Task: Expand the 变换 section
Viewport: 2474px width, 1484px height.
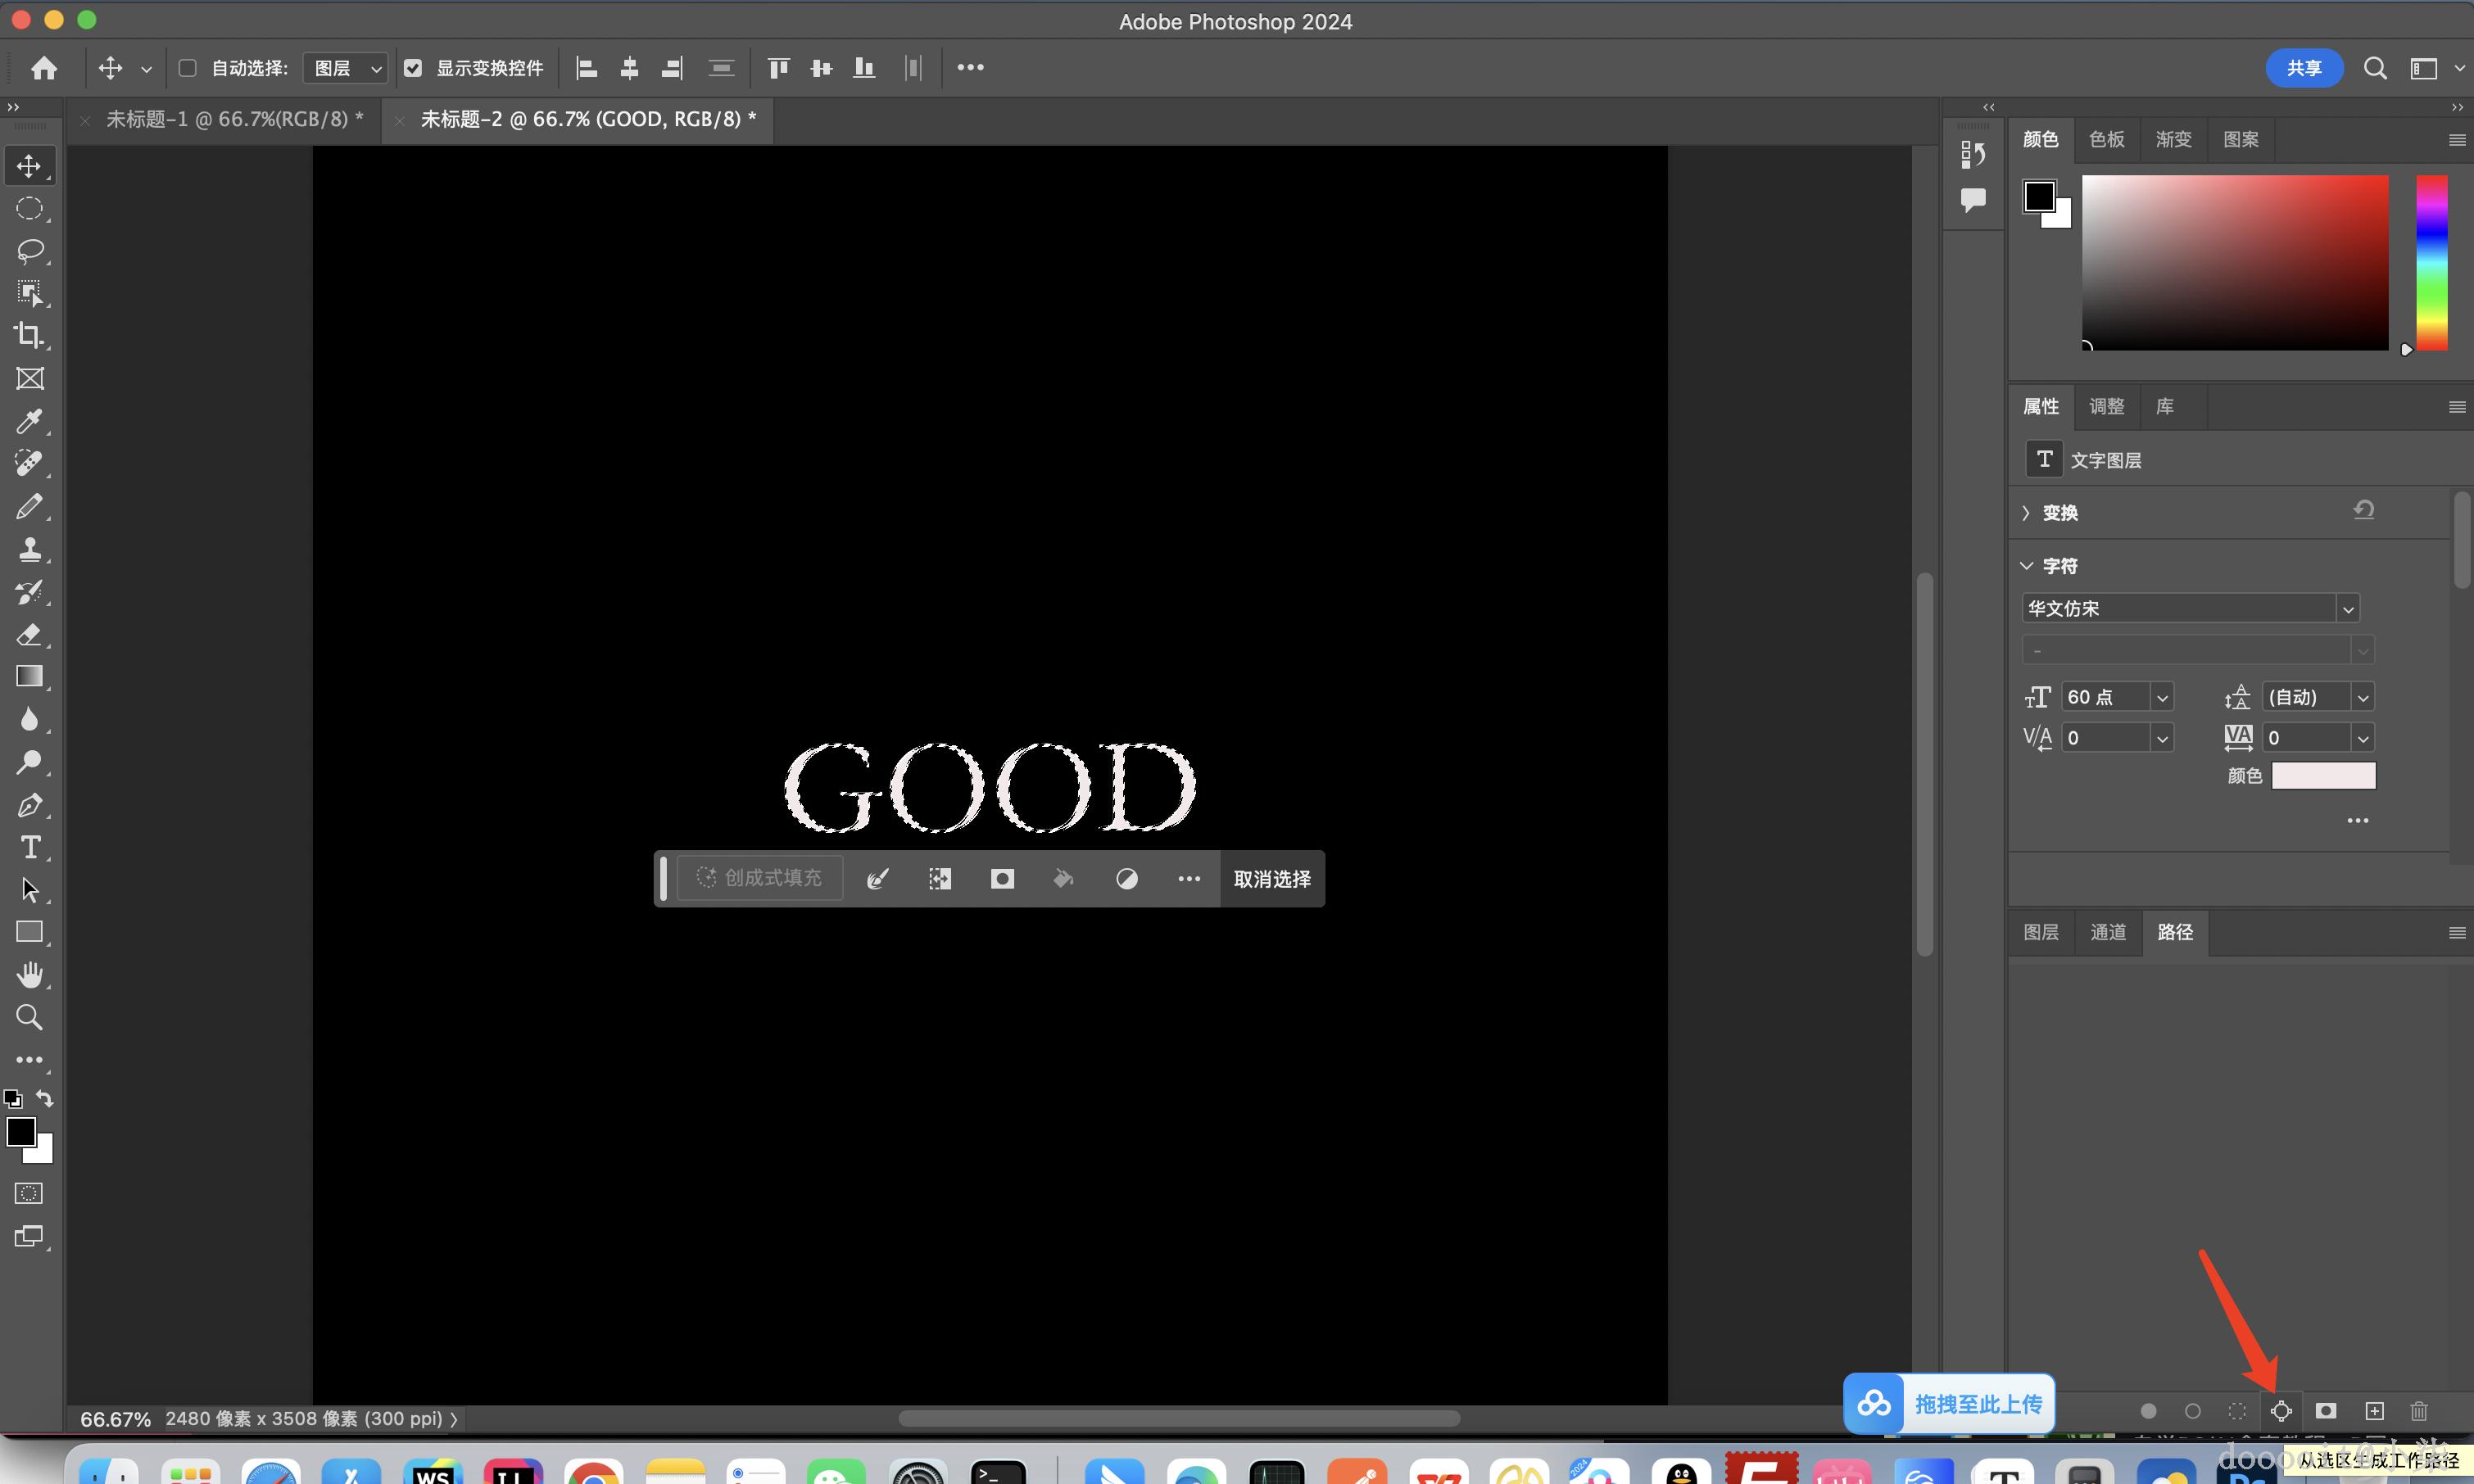Action: pyautogui.click(x=2027, y=513)
